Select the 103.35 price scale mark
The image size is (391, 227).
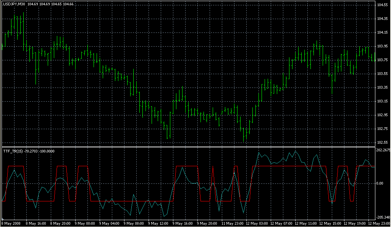coord(382,88)
